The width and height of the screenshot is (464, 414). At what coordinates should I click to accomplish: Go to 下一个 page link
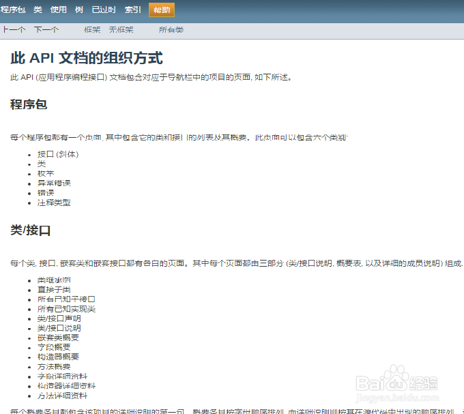pyautogui.click(x=46, y=29)
